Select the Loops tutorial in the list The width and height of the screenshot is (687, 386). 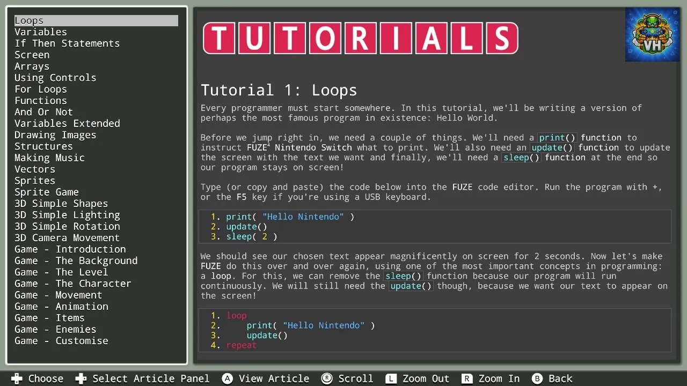click(96, 20)
